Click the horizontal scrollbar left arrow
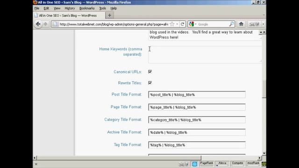Screen dimensions: 299x168 tap(35, 158)
